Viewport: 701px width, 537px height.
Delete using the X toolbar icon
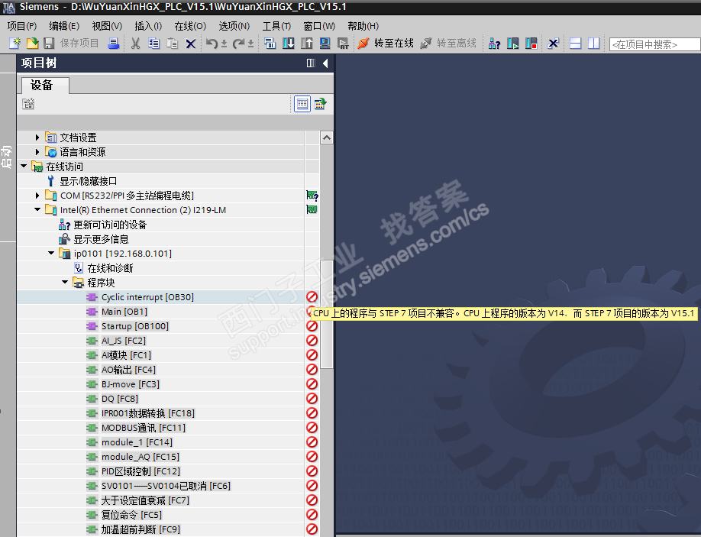pyautogui.click(x=191, y=44)
